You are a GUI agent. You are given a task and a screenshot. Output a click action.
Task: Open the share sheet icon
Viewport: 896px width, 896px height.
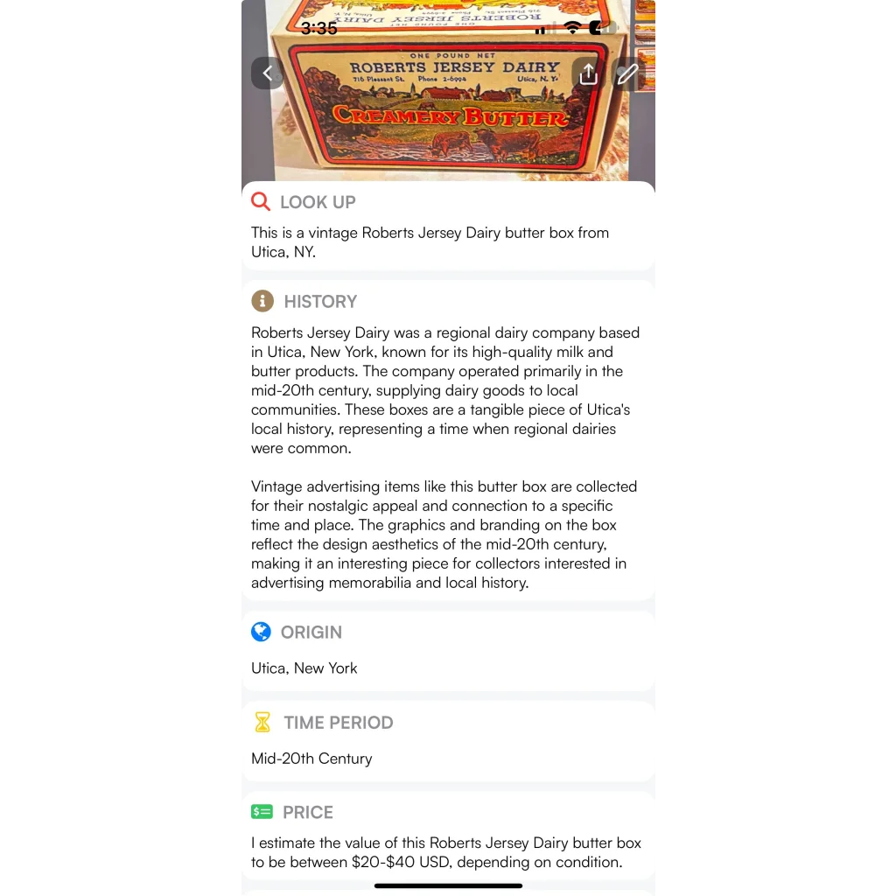pyautogui.click(x=589, y=73)
